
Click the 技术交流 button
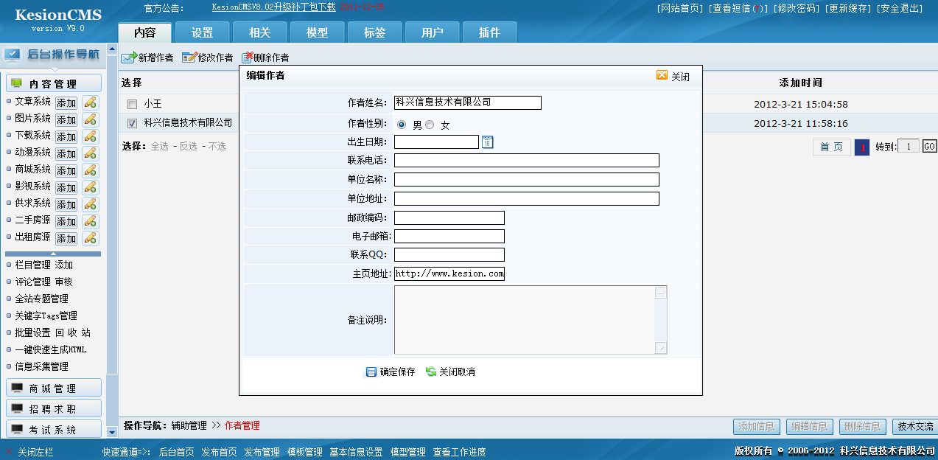click(x=914, y=426)
